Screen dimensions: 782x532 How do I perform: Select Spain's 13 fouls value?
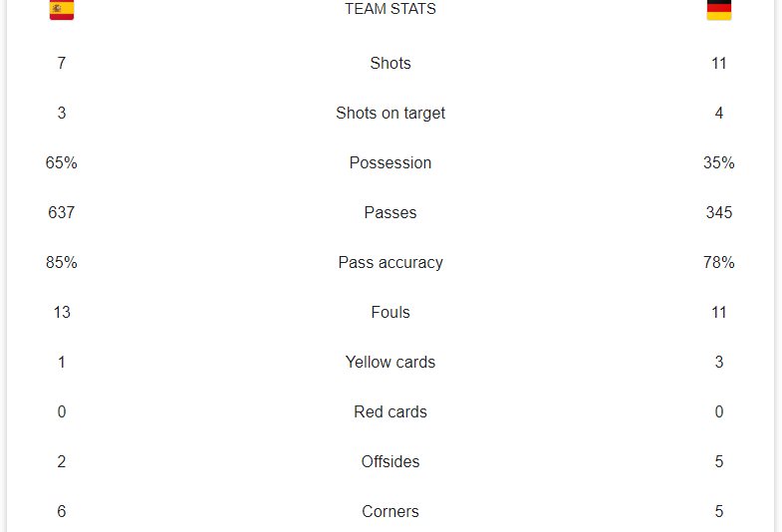(x=62, y=313)
